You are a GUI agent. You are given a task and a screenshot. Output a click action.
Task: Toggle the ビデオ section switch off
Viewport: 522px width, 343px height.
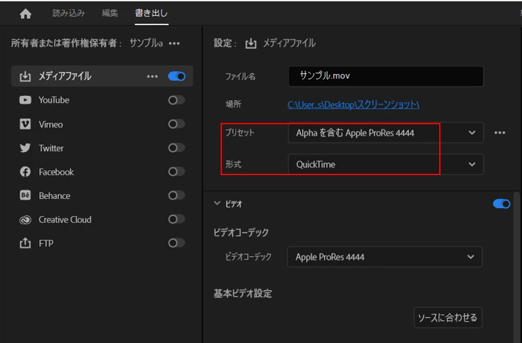point(501,204)
